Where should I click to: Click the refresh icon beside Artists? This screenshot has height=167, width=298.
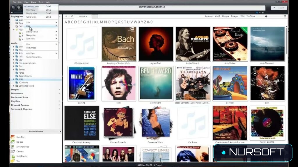click(x=72, y=16)
